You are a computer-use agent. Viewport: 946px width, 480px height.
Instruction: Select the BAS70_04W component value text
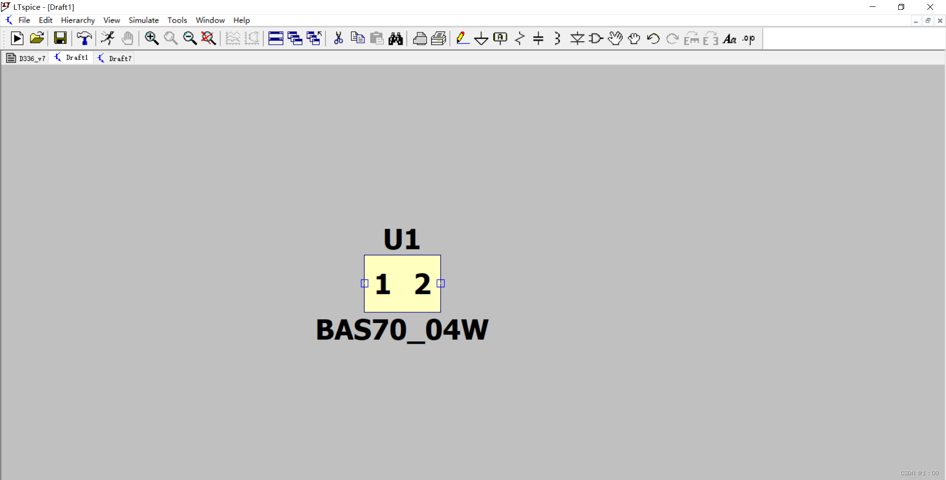[x=402, y=330]
